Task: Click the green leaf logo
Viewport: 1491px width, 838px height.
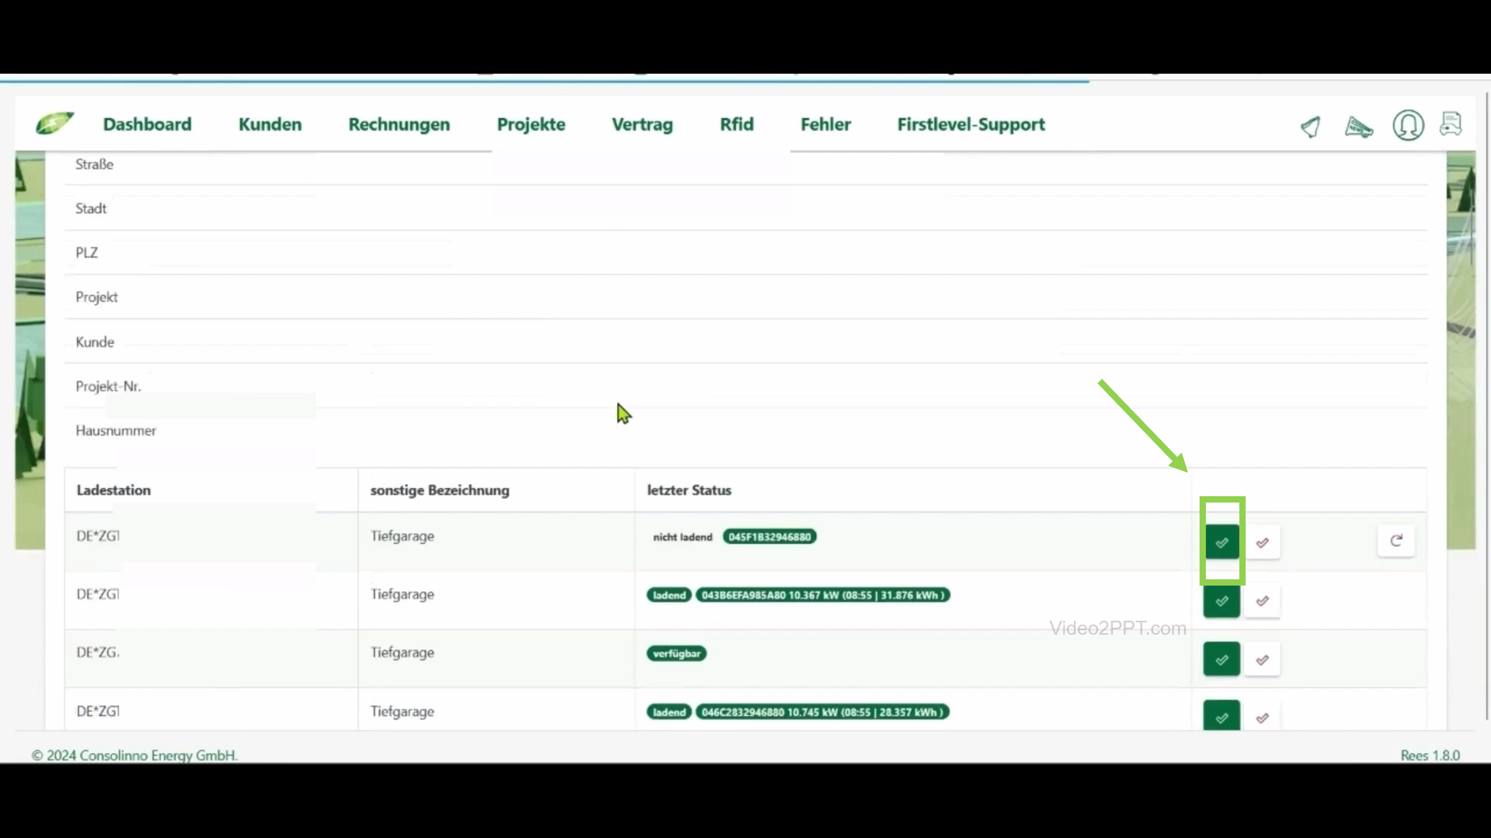Action: [55, 123]
